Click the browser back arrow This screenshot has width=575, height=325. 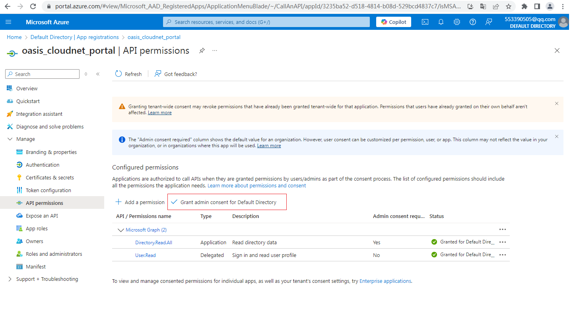8,6
